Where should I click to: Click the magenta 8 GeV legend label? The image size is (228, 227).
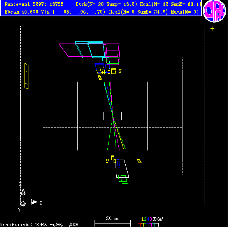151,219
